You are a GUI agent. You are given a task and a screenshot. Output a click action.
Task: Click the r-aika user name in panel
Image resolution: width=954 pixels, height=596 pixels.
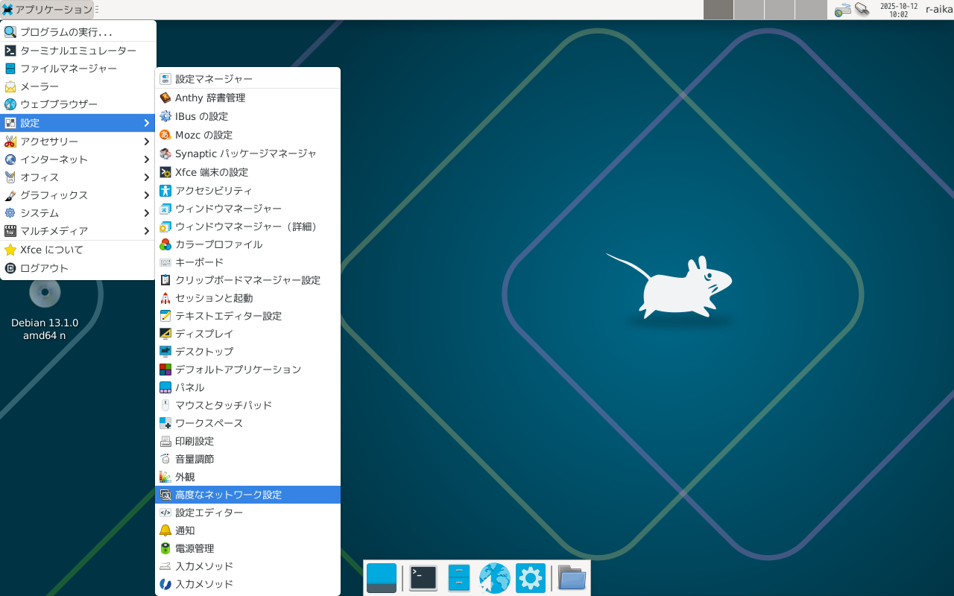[x=938, y=10]
